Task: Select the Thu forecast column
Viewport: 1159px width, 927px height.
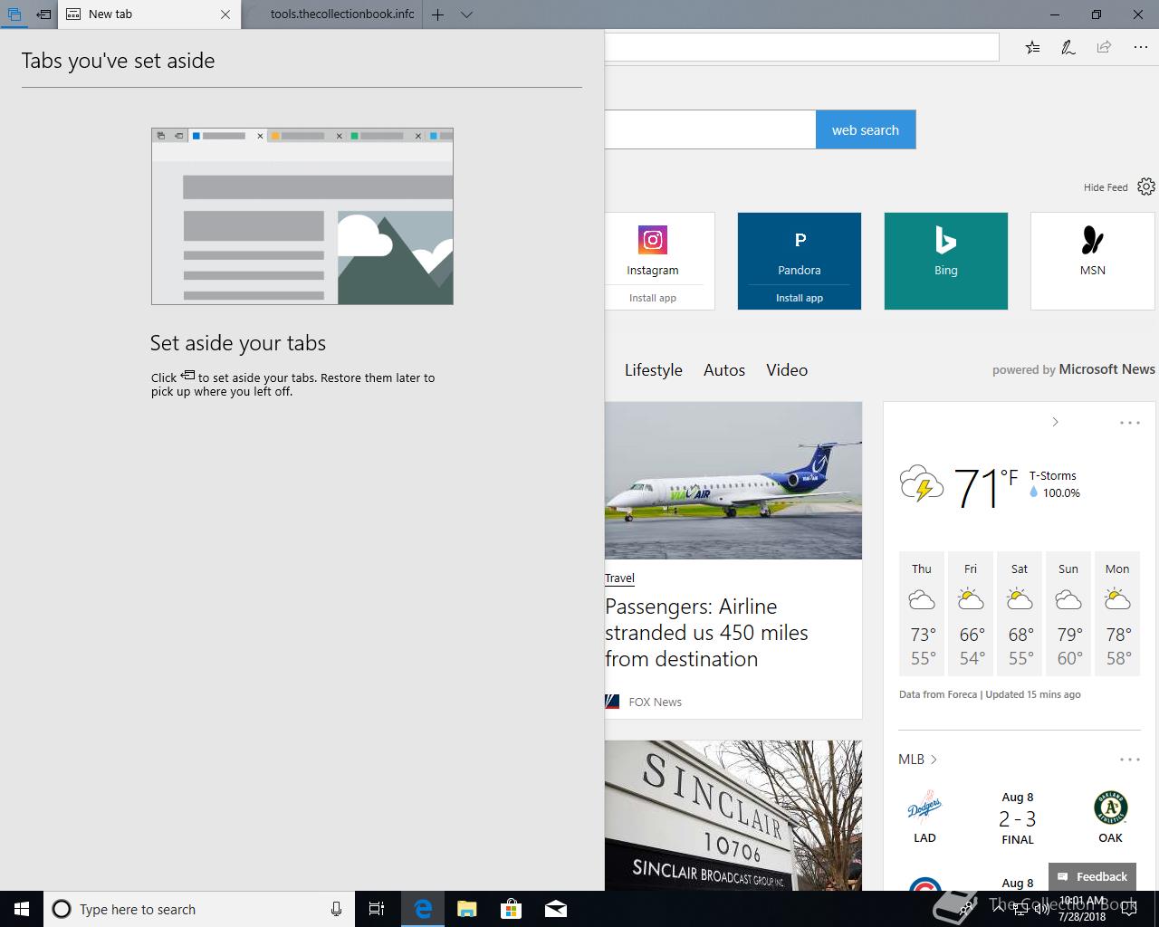Action: [922, 614]
